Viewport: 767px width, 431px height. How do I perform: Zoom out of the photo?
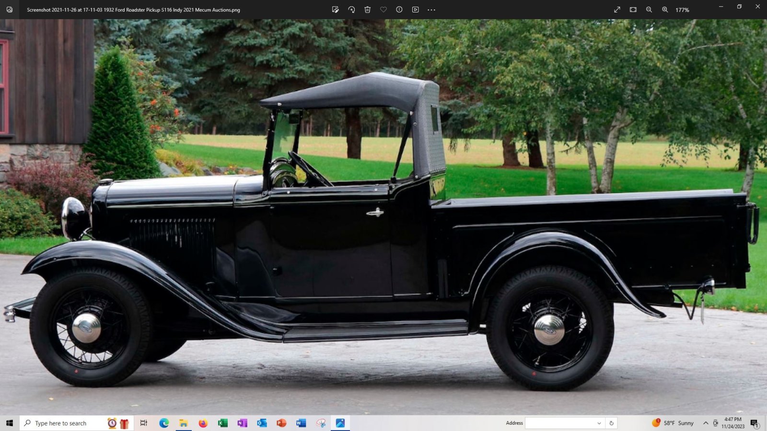[649, 10]
